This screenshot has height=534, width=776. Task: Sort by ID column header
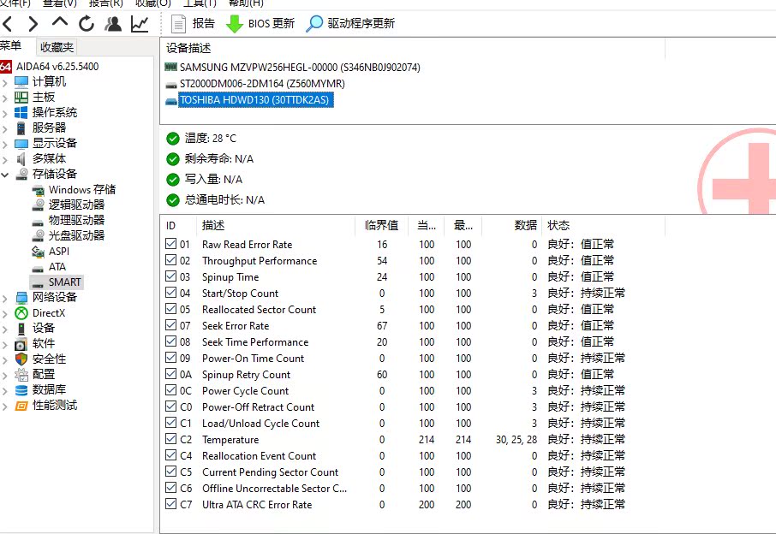pos(178,225)
